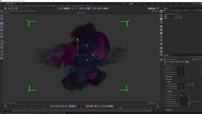The width and height of the screenshot is (202, 114).
Task: Click the Text spline icon in object palette
Action: pos(161,22)
